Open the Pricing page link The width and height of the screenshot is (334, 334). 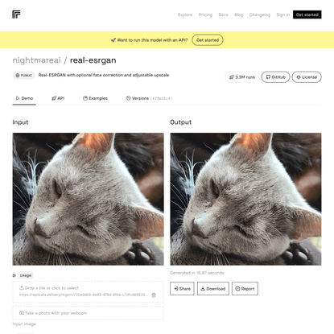[205, 14]
